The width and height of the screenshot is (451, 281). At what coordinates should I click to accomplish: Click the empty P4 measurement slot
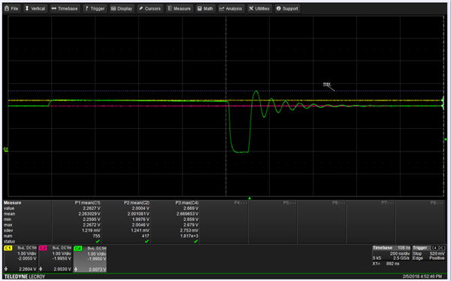point(224,222)
